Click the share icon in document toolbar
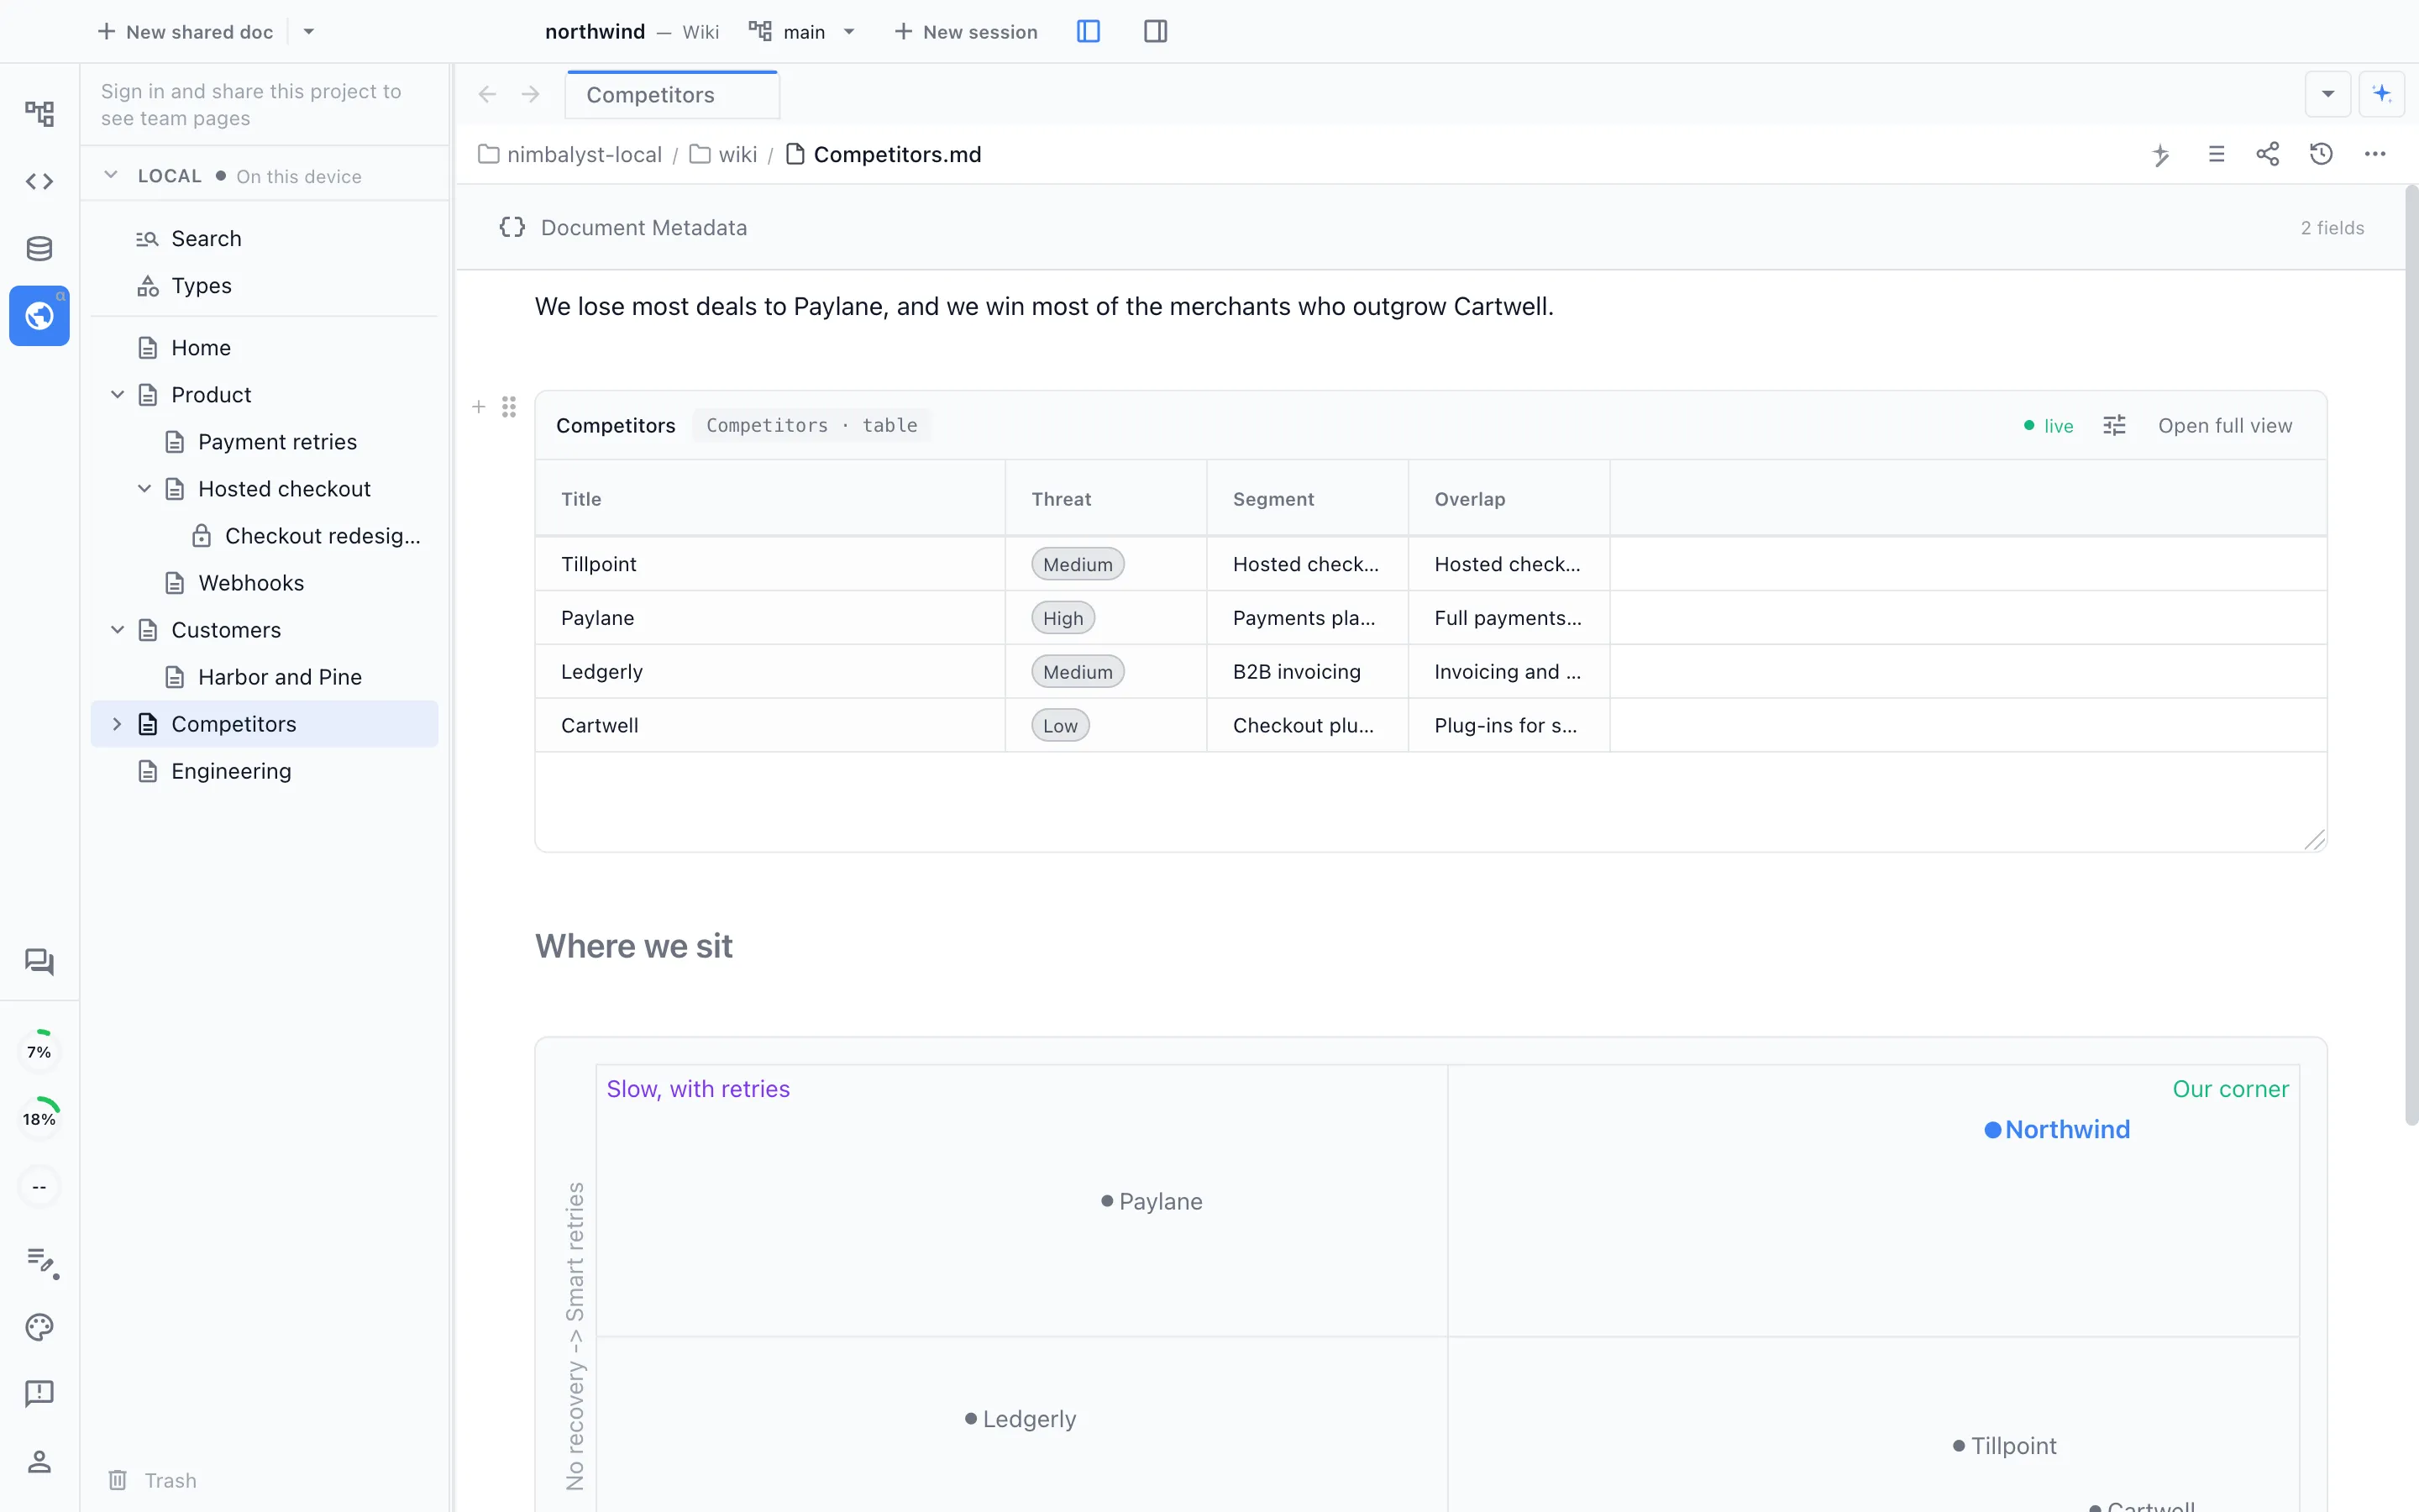Viewport: 2419px width, 1512px height. click(2268, 154)
